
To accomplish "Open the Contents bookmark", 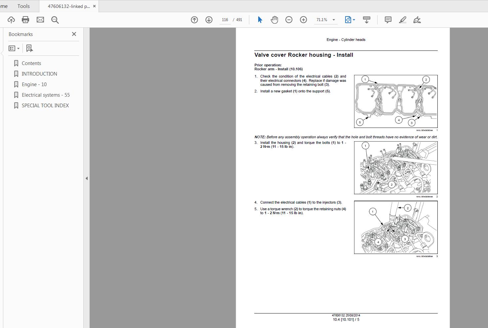I will click(x=31, y=63).
